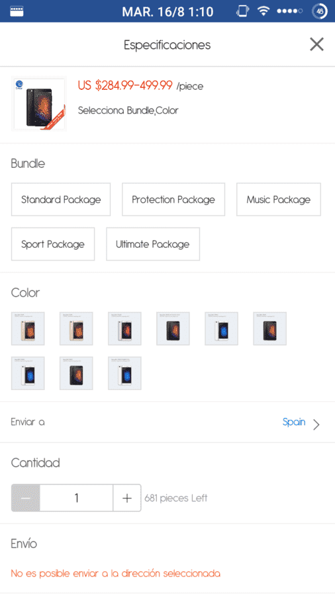Decrease quantity with the minus button
The height and width of the screenshot is (595, 335).
coord(25,498)
